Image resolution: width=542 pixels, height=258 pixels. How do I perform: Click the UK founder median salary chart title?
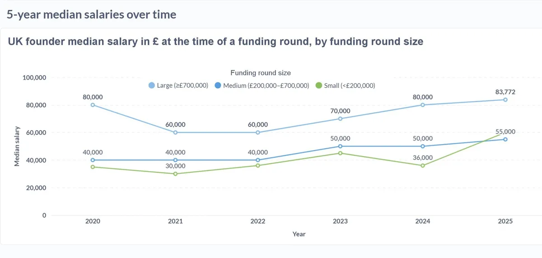215,42
